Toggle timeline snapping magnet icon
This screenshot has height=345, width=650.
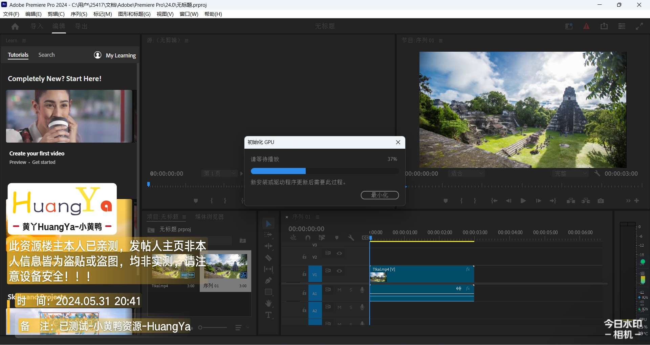click(x=308, y=238)
